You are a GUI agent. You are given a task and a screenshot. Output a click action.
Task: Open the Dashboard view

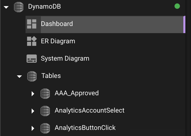pos(105,24)
